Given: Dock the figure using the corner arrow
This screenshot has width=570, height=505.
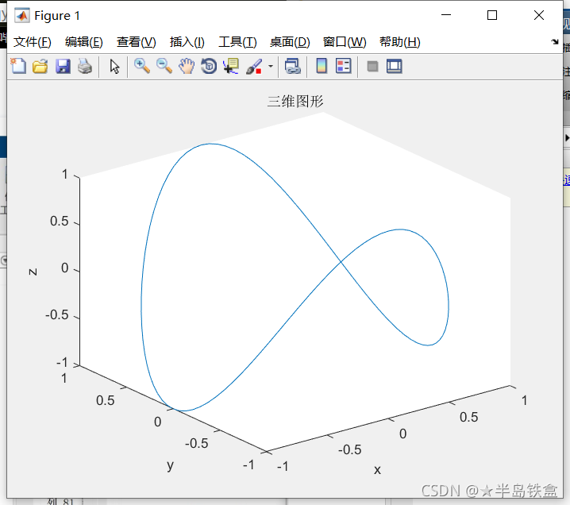Looking at the screenshot, I should 555,42.
